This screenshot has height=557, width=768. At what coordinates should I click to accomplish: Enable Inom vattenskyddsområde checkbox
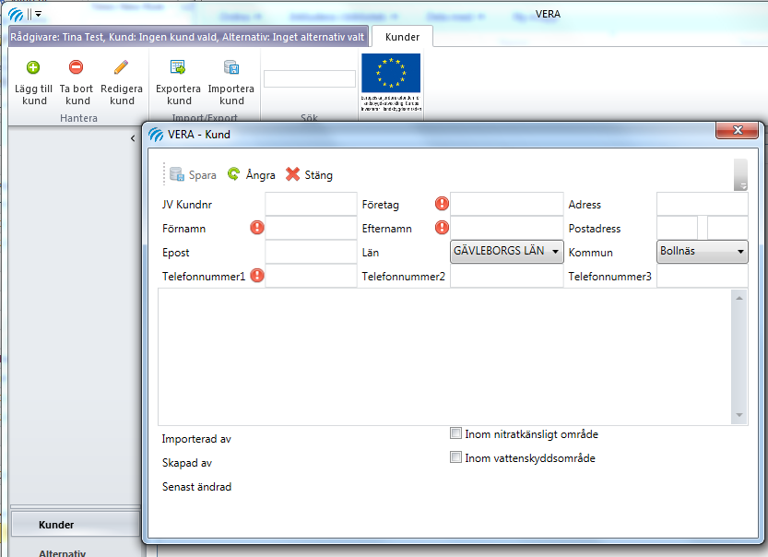(455, 457)
